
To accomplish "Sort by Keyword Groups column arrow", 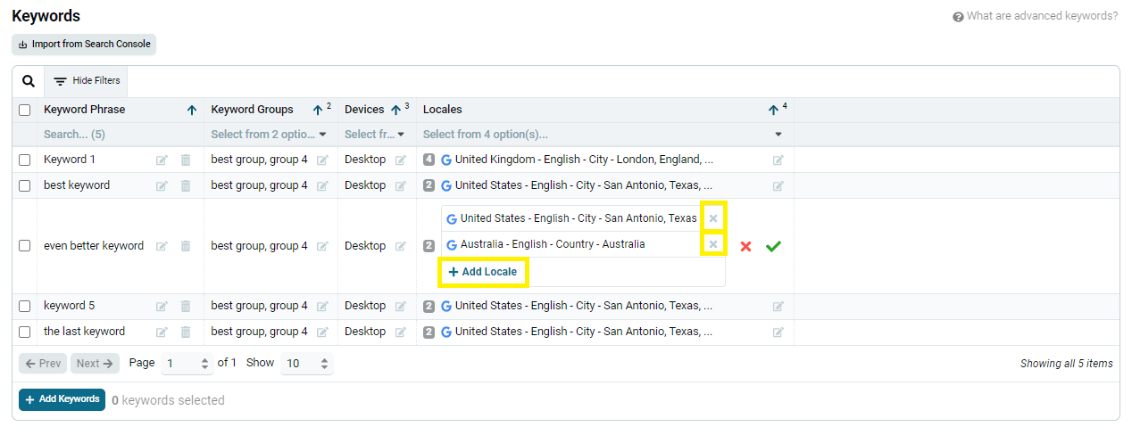I will click(317, 111).
